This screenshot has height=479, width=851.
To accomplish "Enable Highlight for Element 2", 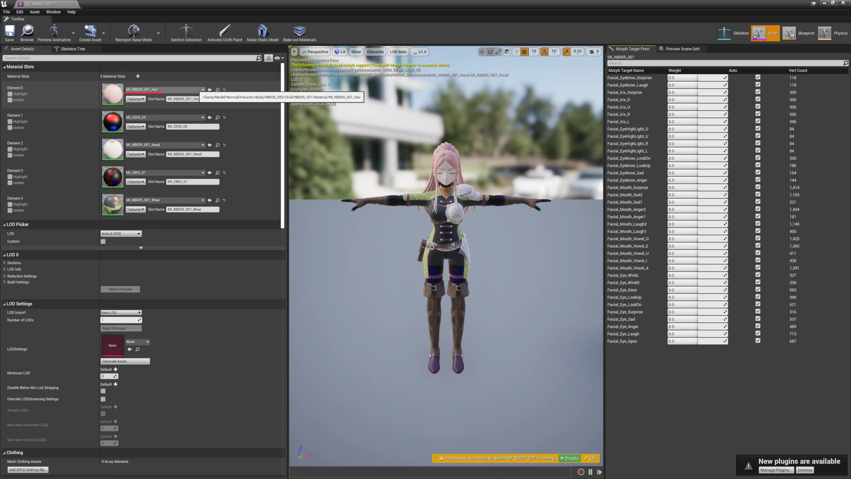I will coord(10,149).
